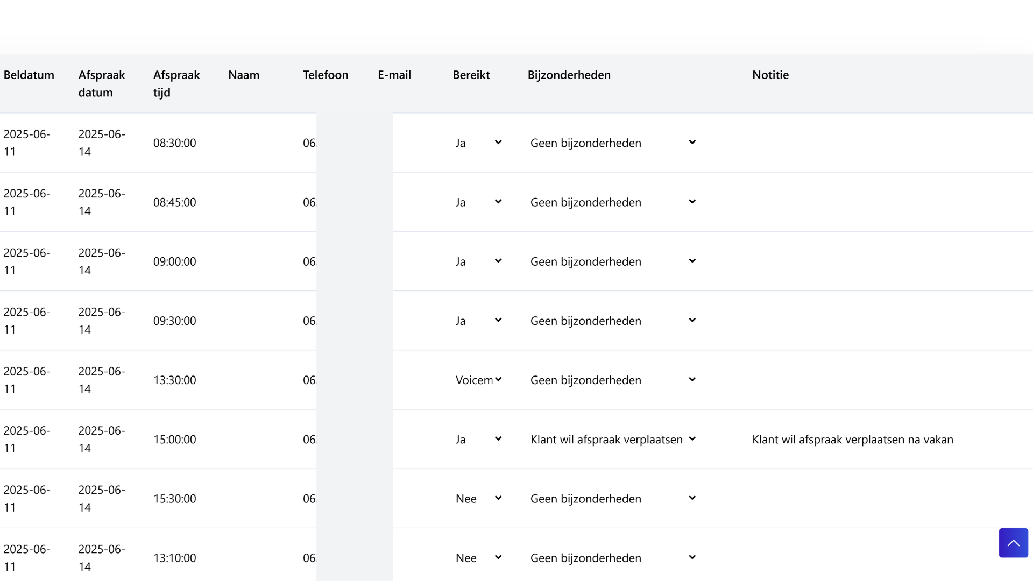Open Bereikt dropdown for 08:45:00 appointment
1033x581 pixels.
[478, 202]
